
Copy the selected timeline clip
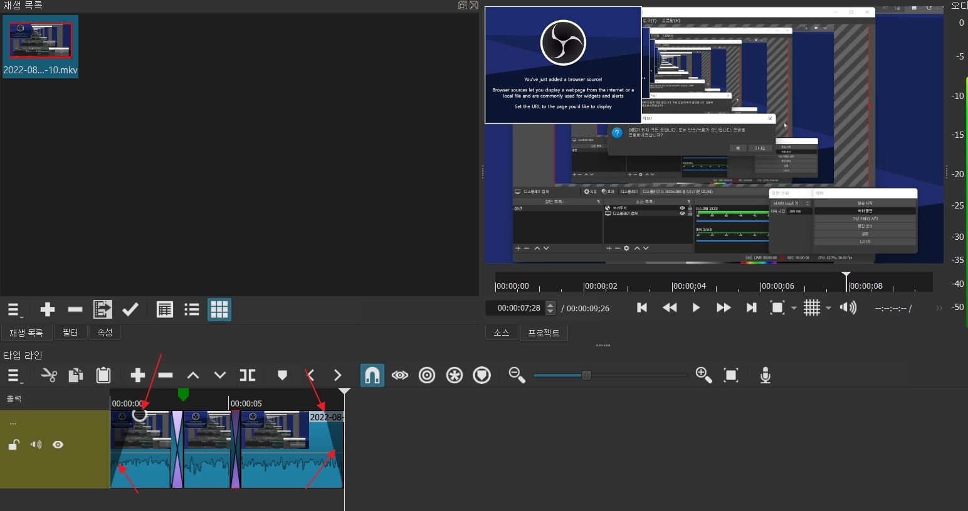[x=76, y=375]
